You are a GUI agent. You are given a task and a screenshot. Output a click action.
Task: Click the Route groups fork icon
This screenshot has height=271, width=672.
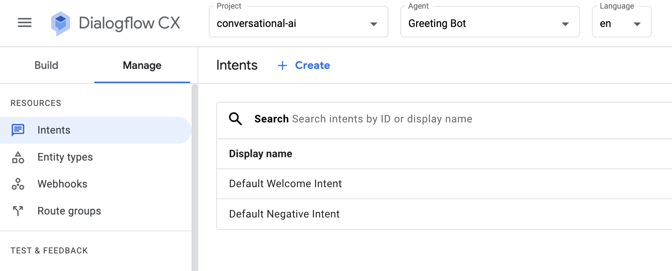[x=18, y=211]
